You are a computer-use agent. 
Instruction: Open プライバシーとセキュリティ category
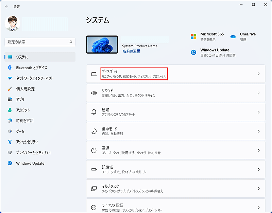(x=40, y=152)
